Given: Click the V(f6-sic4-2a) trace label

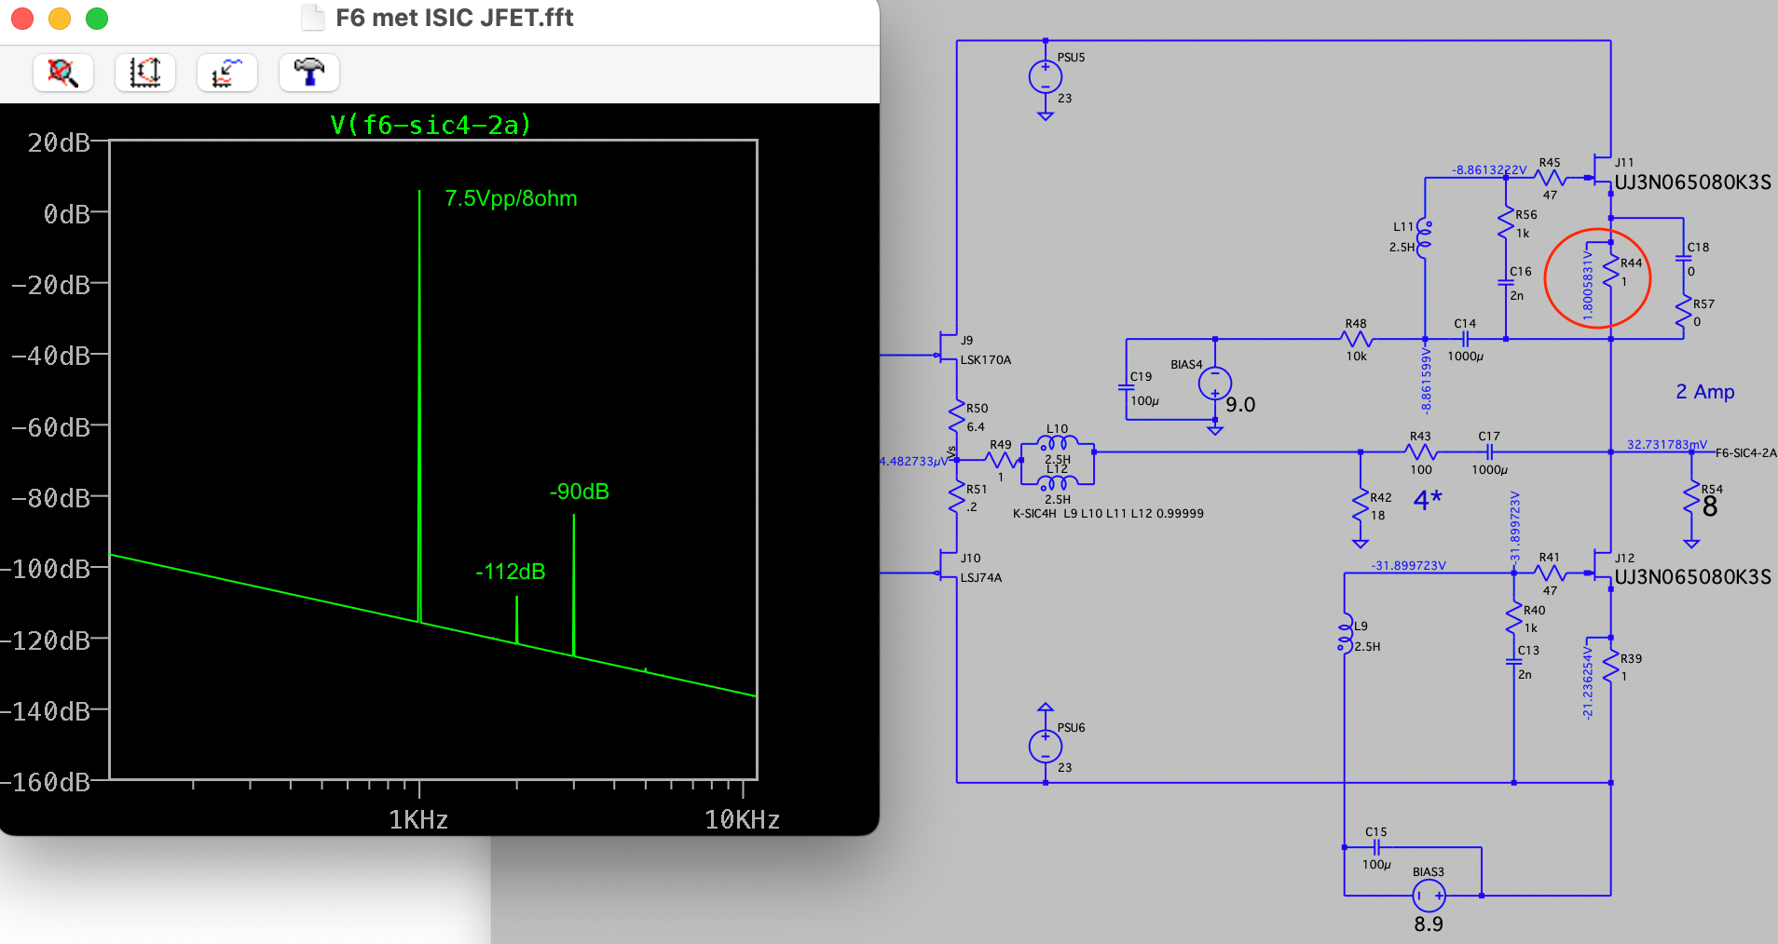Looking at the screenshot, I should (431, 125).
